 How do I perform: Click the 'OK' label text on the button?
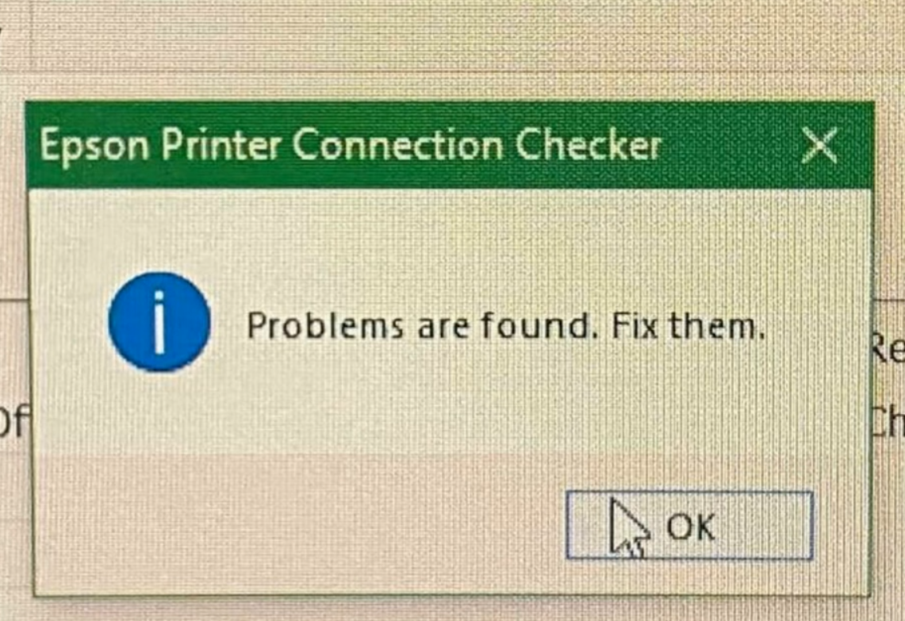coord(691,527)
